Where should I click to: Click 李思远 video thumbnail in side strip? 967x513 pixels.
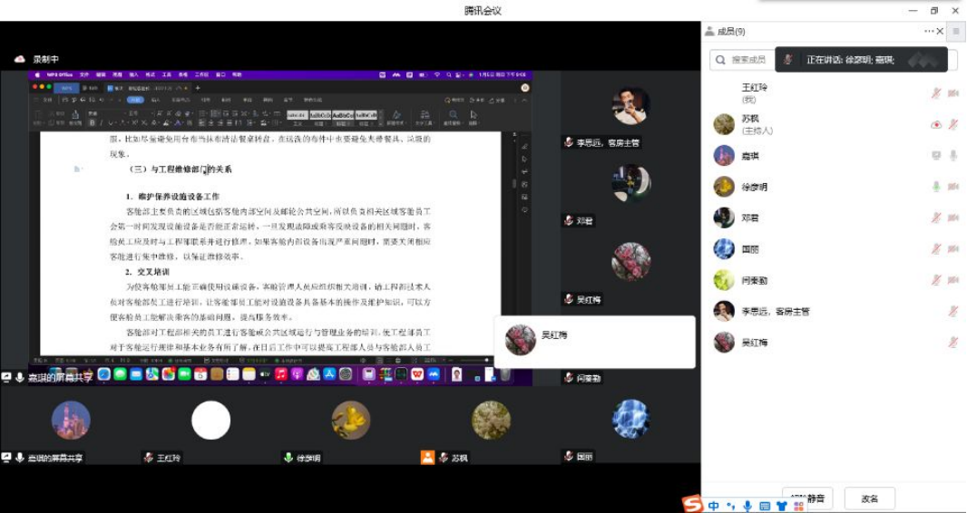[x=630, y=106]
